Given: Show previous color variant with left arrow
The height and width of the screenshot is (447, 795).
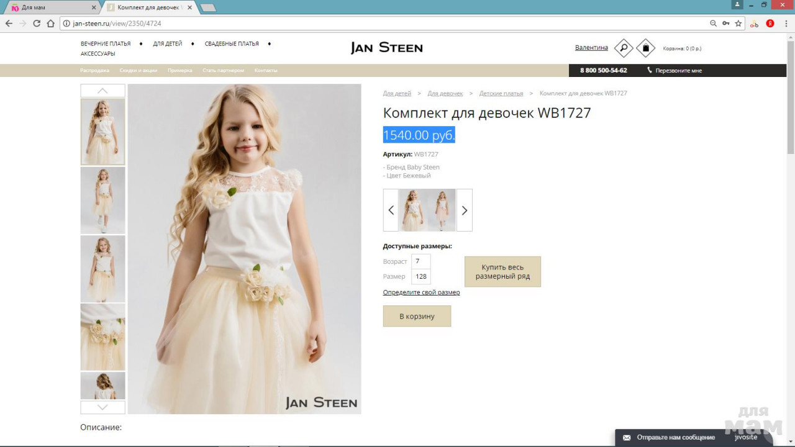Looking at the screenshot, I should pyautogui.click(x=391, y=210).
